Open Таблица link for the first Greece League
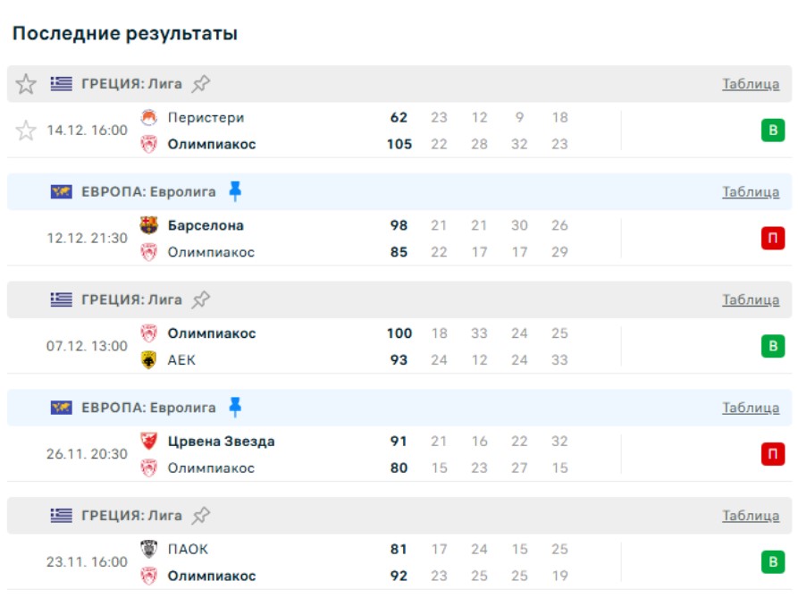 click(751, 84)
